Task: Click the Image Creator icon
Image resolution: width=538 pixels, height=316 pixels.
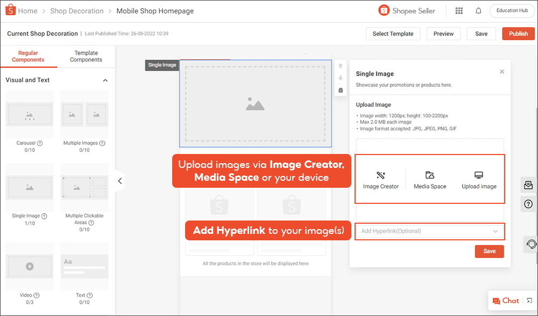Action: [x=381, y=175]
